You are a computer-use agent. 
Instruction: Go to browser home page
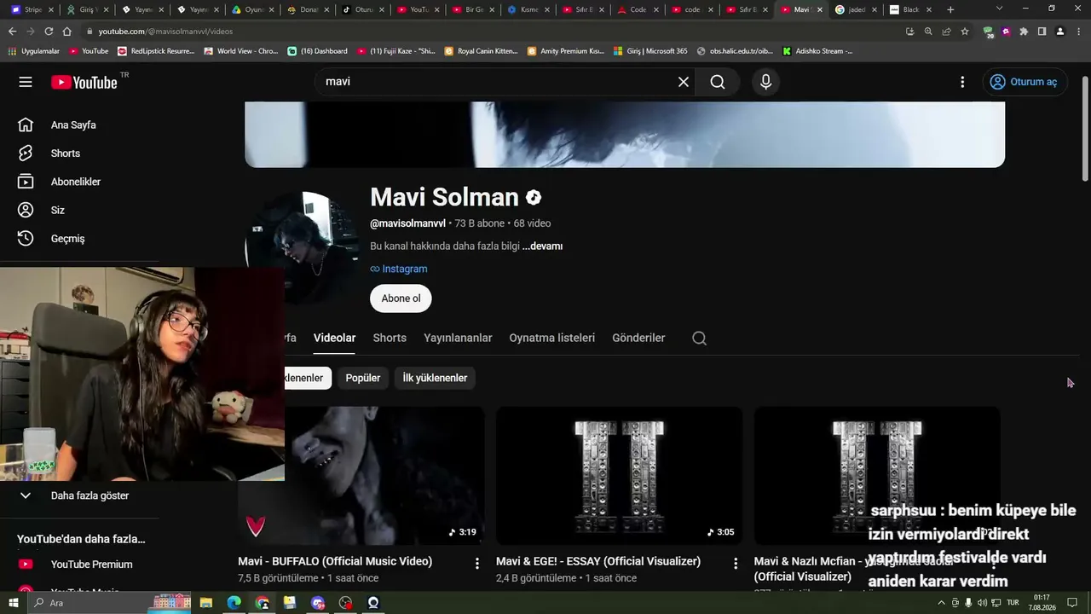click(67, 32)
